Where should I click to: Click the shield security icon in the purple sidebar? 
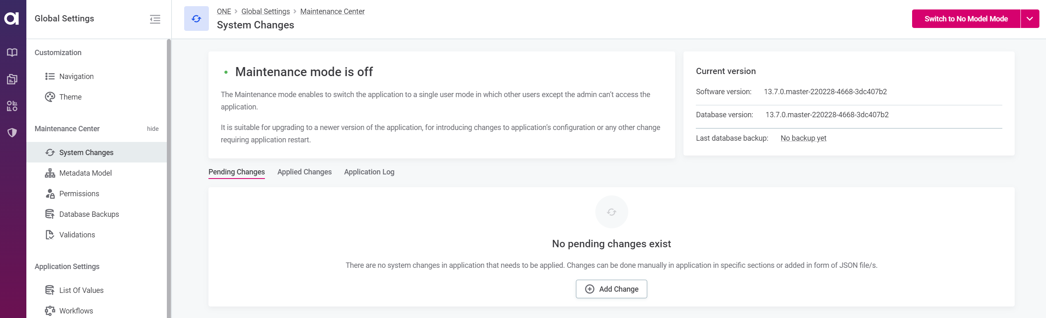coord(12,132)
